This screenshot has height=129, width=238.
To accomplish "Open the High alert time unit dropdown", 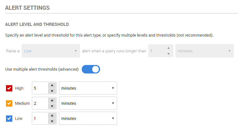I will click(88, 88).
